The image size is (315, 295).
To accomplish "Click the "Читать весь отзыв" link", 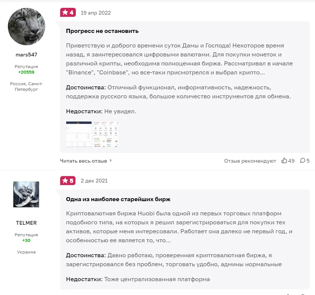I will [84, 161].
